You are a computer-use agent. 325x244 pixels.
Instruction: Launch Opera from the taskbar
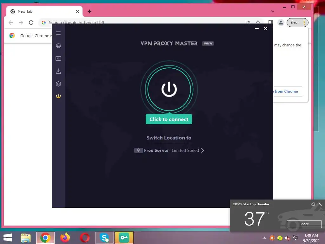(85, 238)
